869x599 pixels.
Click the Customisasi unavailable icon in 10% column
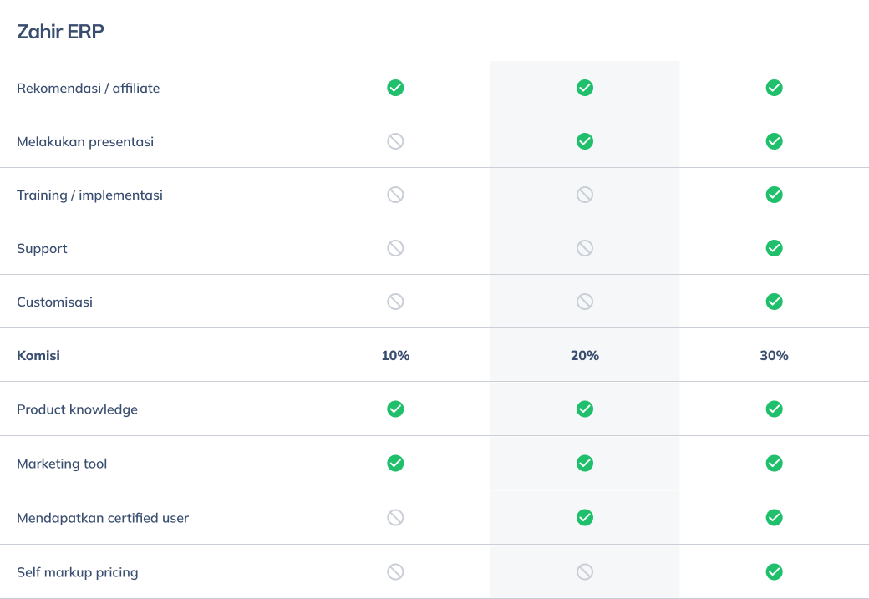tap(395, 302)
